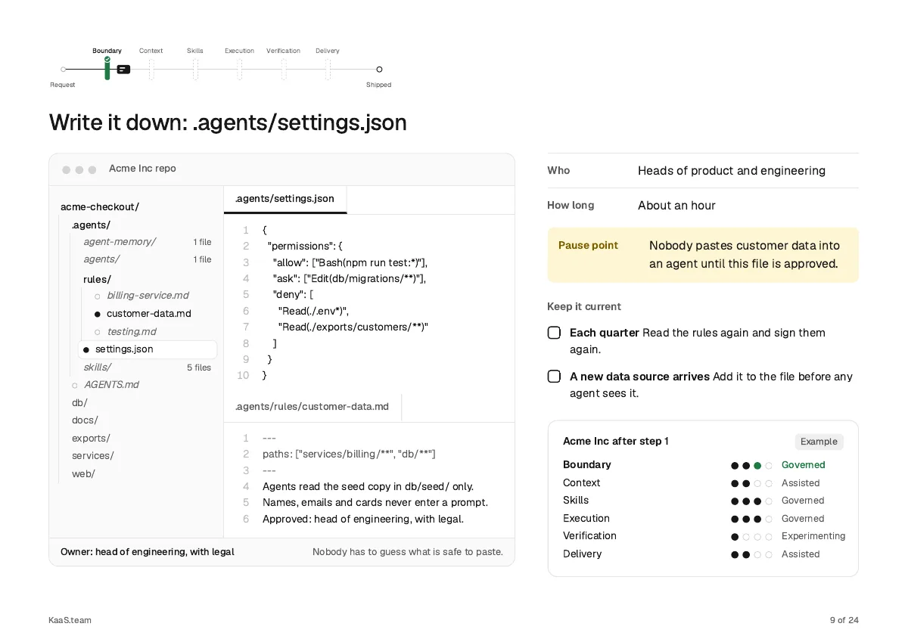The width and height of the screenshot is (908, 642).
Task: Expand the web/ folder
Action: click(x=83, y=474)
